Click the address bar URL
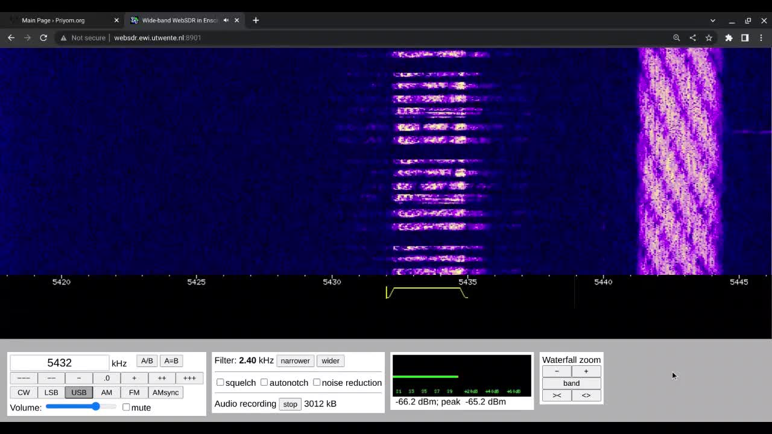The image size is (772, 434). click(157, 37)
